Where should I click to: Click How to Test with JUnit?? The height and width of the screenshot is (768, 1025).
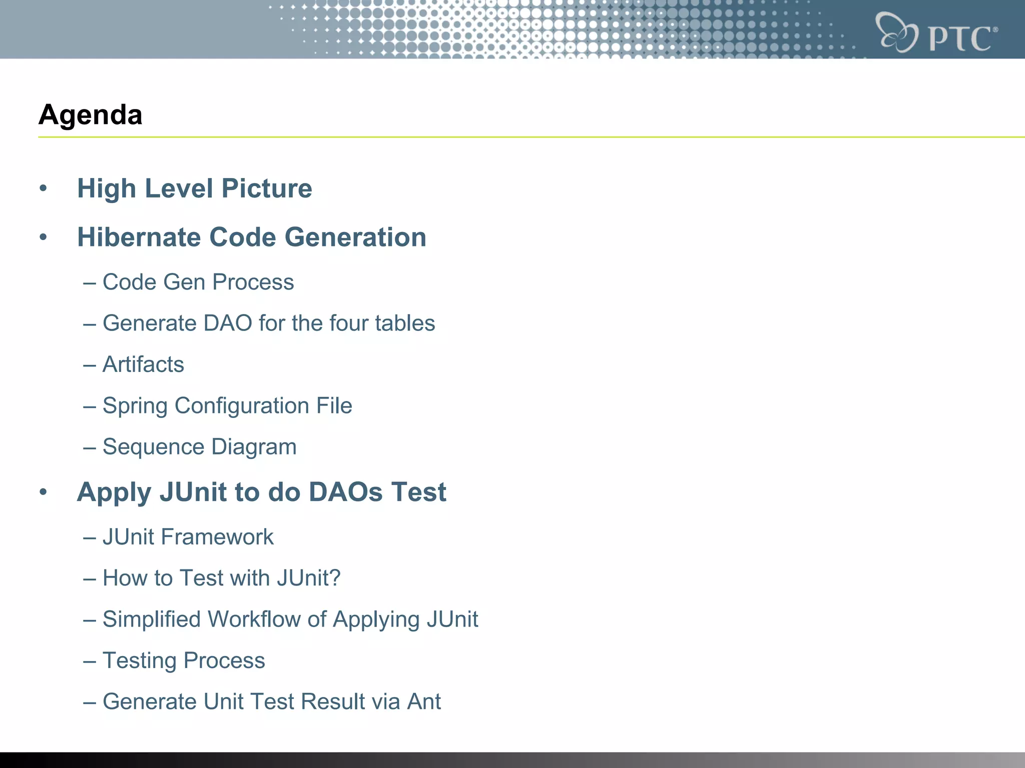point(221,578)
